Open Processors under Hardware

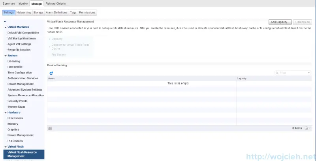tap(15, 118)
